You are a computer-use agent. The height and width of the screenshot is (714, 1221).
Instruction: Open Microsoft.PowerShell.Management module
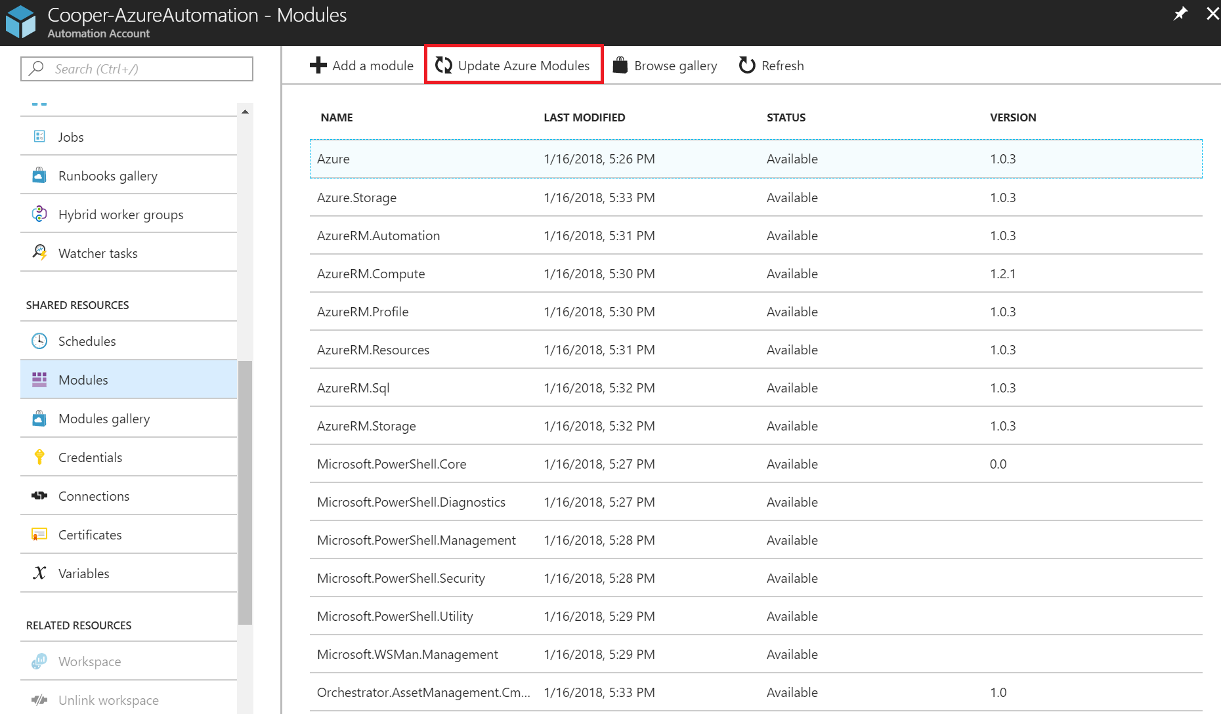pyautogui.click(x=756, y=539)
